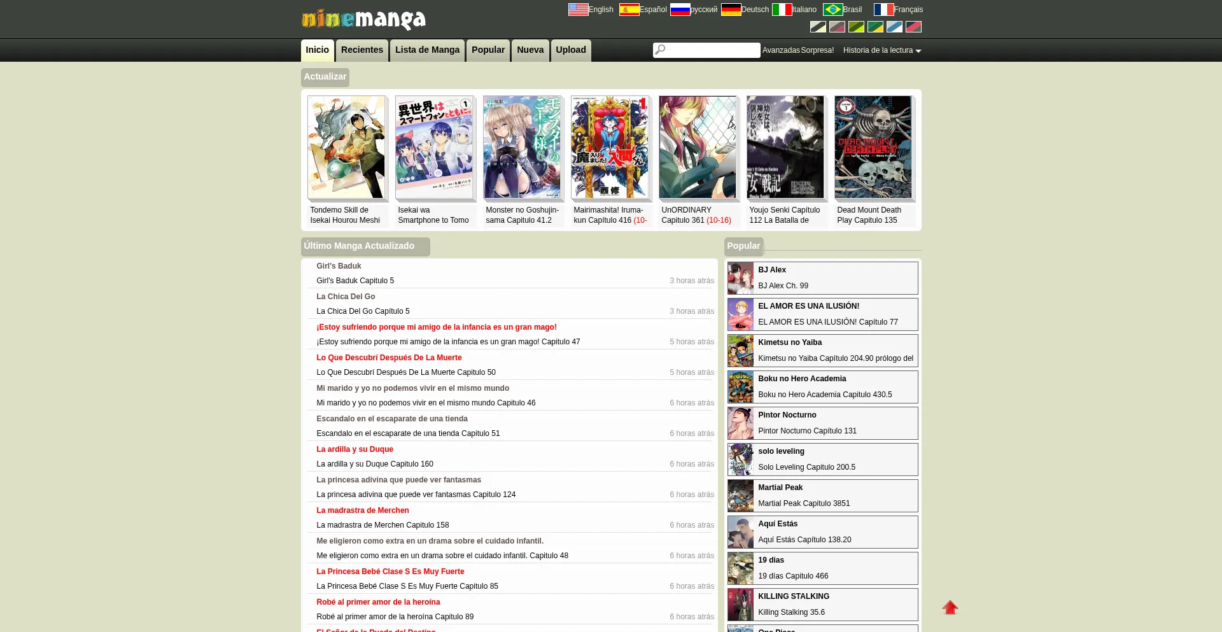Click the ninemanga logo
Viewport: 1222px width, 632px height.
(x=363, y=19)
